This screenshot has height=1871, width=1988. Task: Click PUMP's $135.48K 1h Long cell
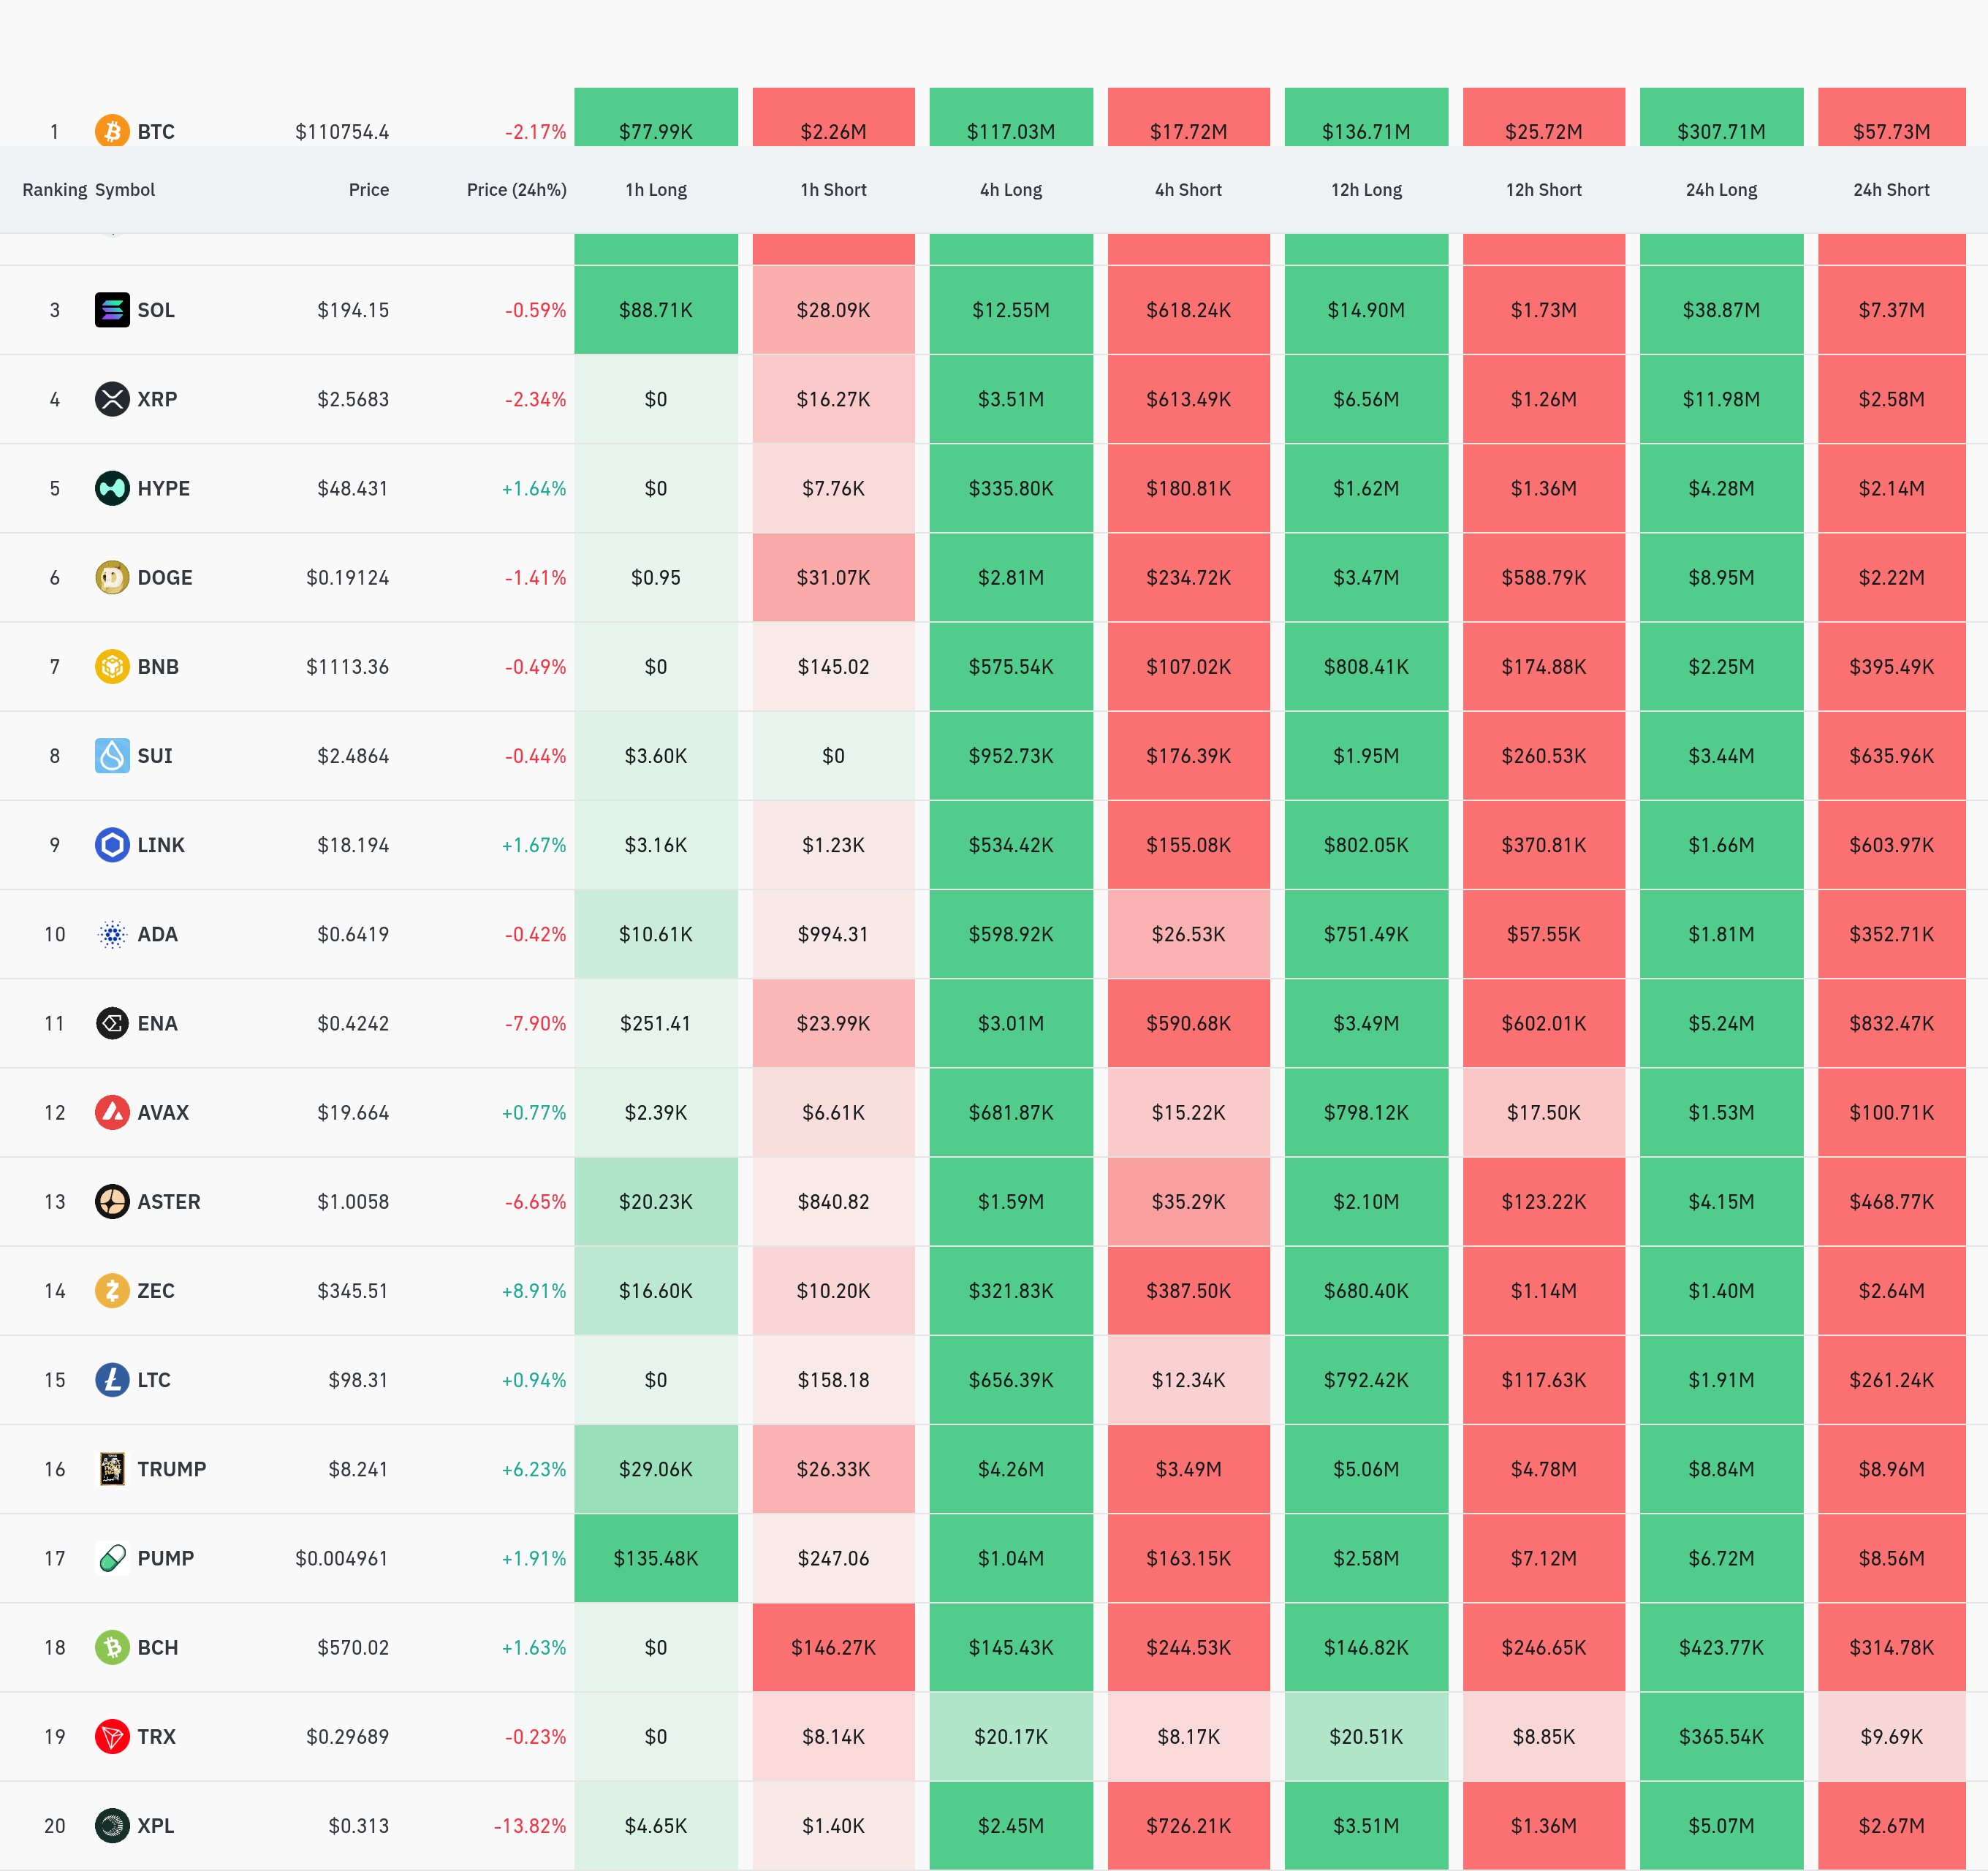point(656,1558)
